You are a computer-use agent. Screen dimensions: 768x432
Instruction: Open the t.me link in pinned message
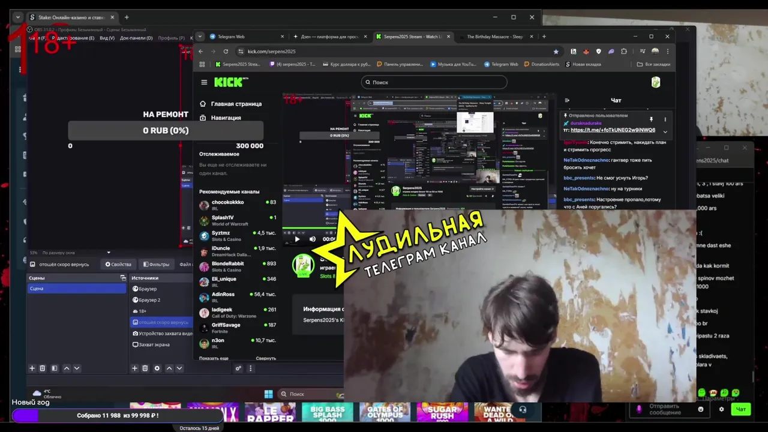click(613, 130)
